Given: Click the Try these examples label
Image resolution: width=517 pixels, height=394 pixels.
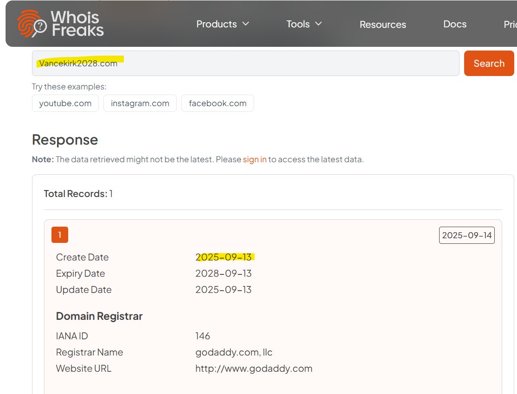Looking at the screenshot, I should pos(69,86).
